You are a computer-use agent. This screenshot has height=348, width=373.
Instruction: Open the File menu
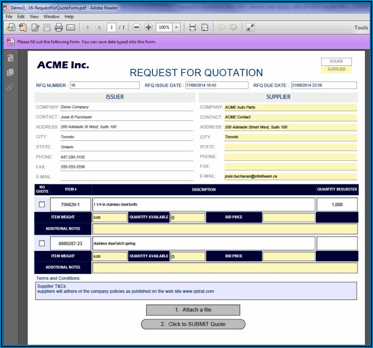tap(9, 17)
